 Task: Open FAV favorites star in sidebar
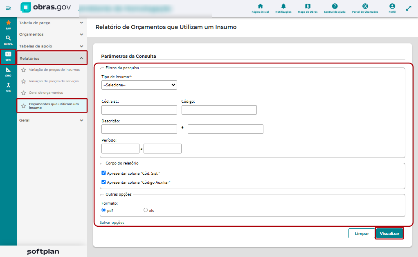8,25
